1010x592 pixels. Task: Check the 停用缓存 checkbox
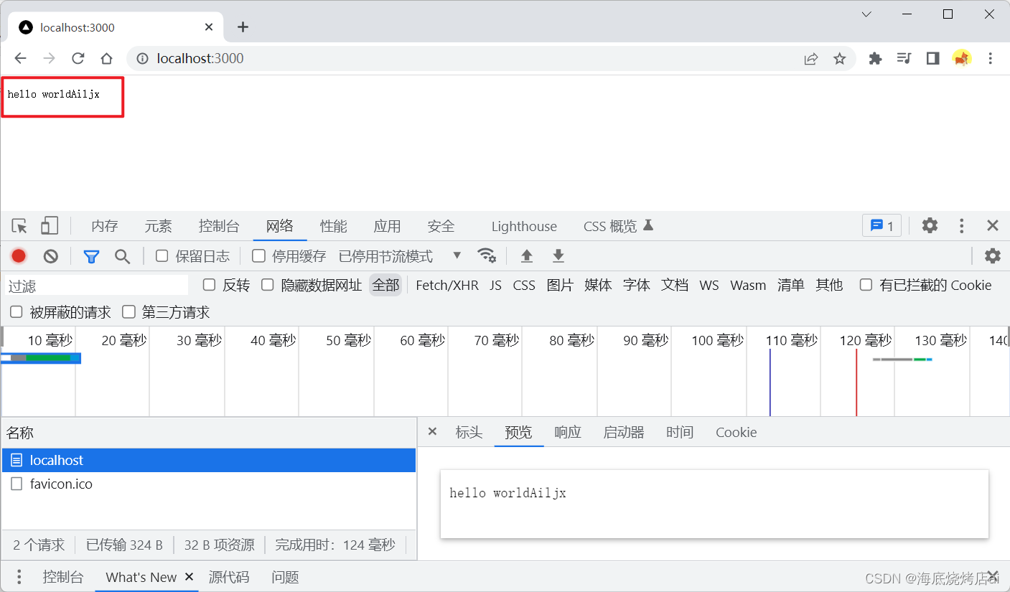click(x=259, y=256)
